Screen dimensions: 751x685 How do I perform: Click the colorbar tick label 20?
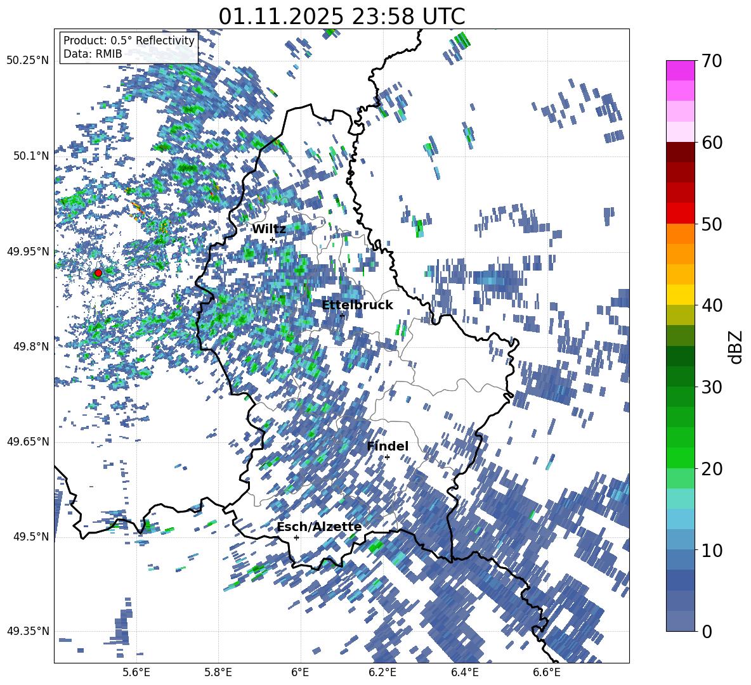[x=711, y=468]
